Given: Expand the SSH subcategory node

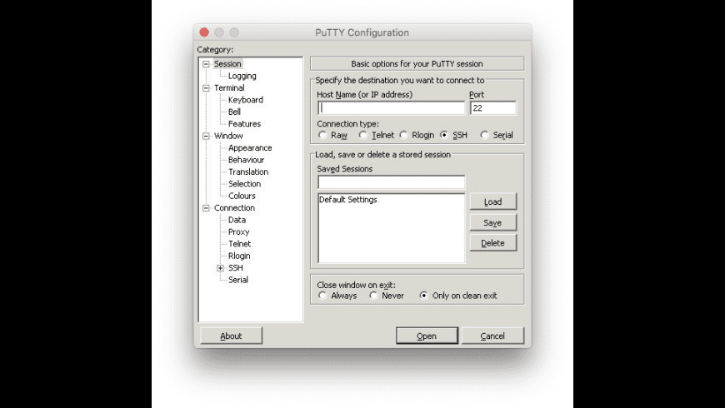Looking at the screenshot, I should (x=221, y=268).
